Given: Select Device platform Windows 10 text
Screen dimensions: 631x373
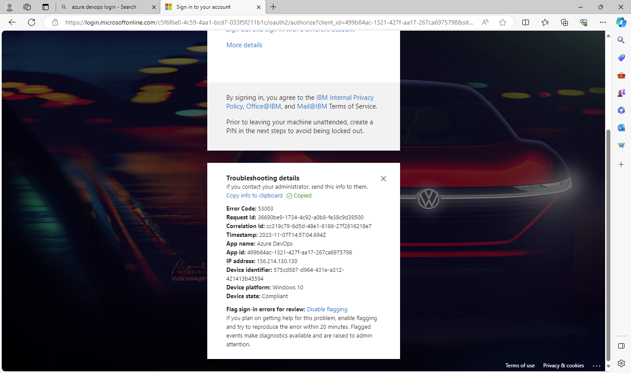Looking at the screenshot, I should click(x=288, y=288).
